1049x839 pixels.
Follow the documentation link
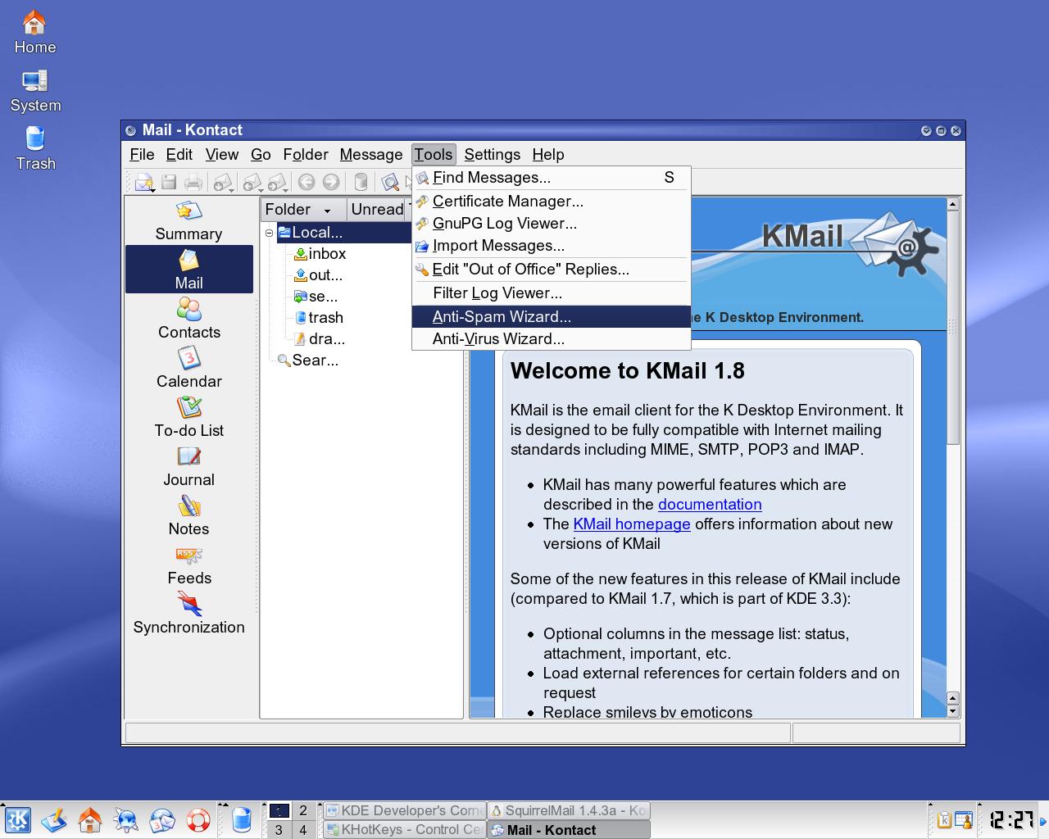point(710,505)
